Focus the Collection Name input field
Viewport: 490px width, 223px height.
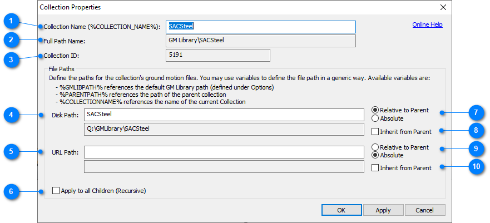[261, 27]
